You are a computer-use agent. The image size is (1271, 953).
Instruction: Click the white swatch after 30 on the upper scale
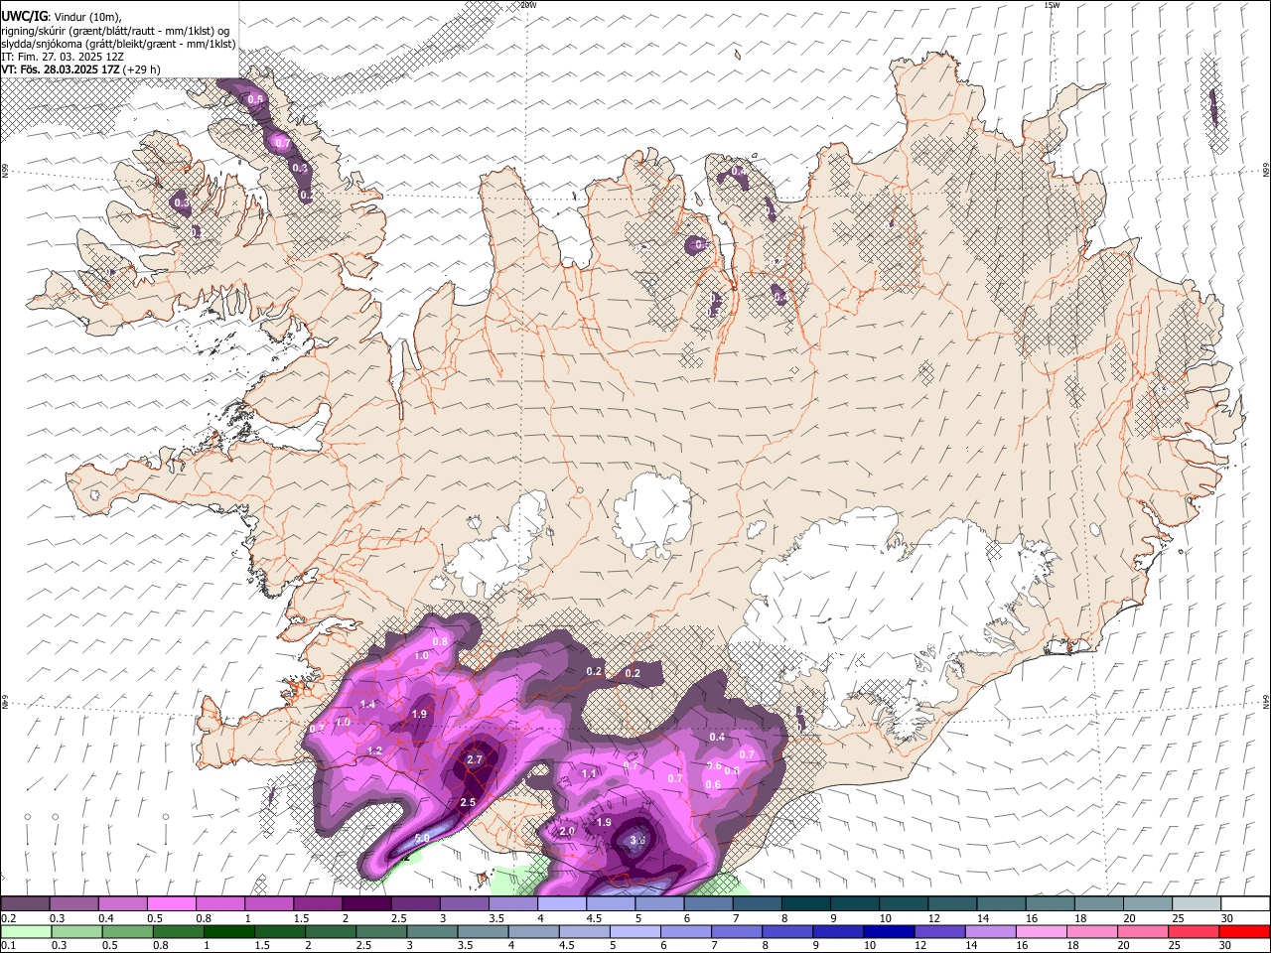coord(1246,903)
